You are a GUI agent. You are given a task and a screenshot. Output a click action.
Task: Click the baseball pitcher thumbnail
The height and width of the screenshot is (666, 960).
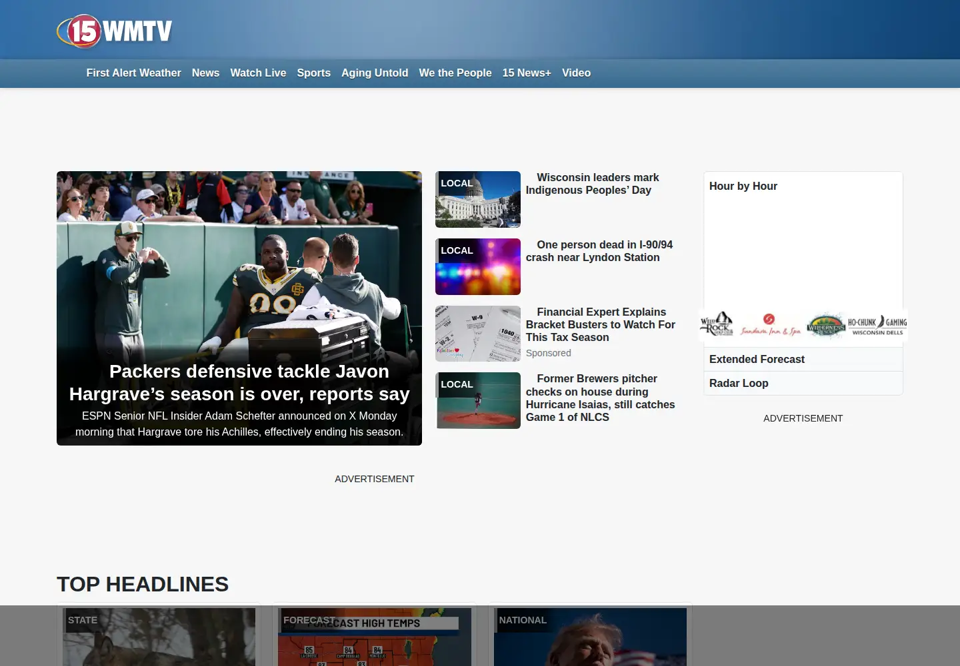click(x=478, y=400)
